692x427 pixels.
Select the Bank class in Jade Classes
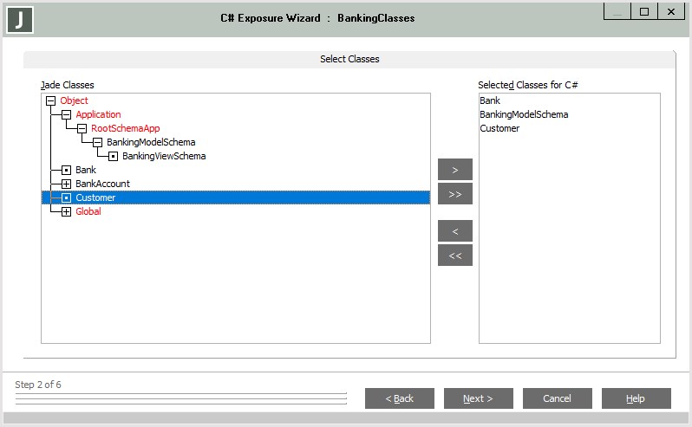click(85, 171)
